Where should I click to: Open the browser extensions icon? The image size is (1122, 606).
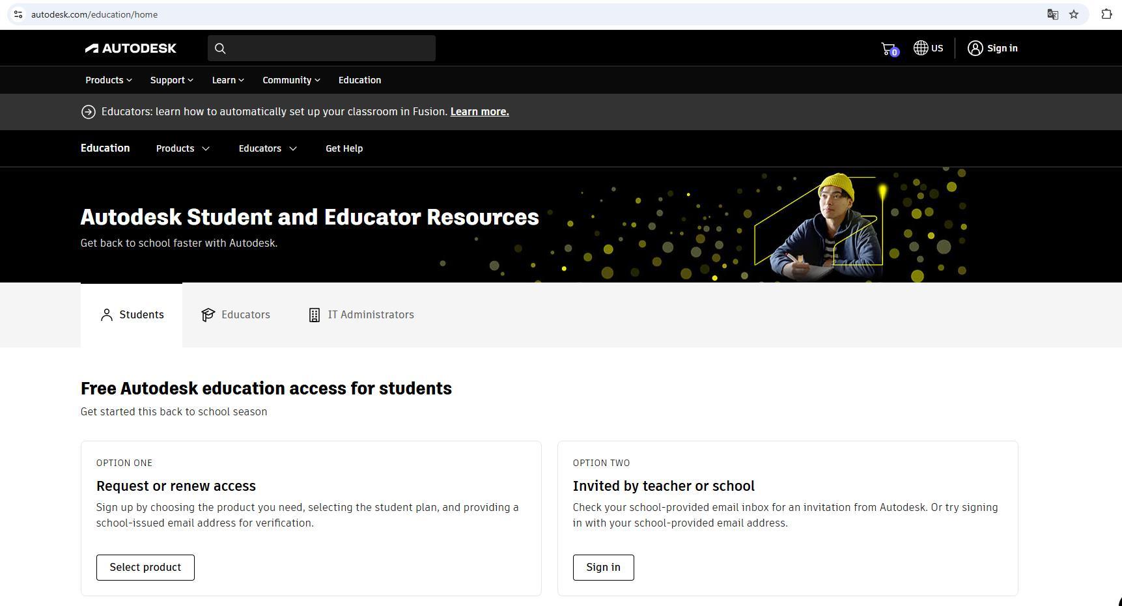click(x=1106, y=14)
